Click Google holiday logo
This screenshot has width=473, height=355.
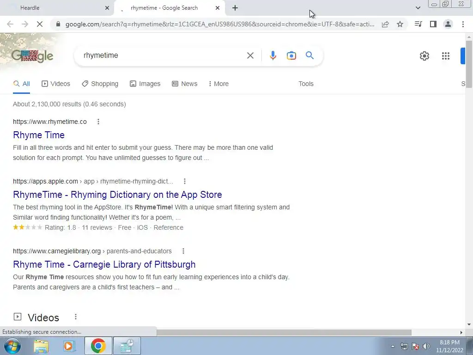[32, 56]
